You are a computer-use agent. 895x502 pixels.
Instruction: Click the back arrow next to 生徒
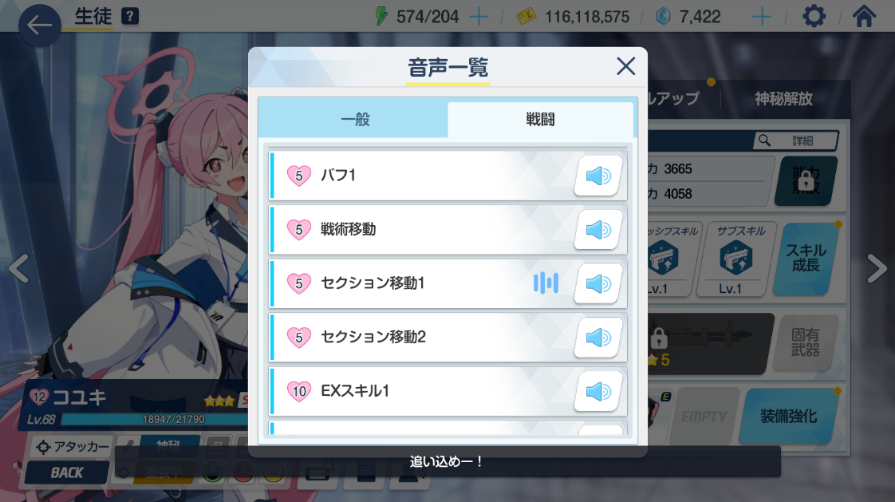pos(39,25)
